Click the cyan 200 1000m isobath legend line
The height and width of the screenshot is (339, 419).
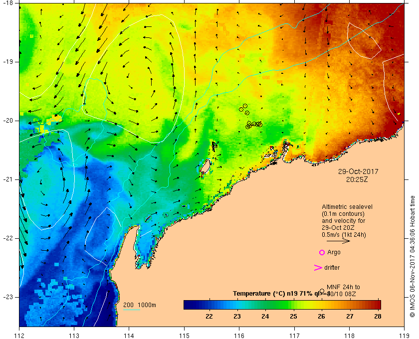pos(132,310)
